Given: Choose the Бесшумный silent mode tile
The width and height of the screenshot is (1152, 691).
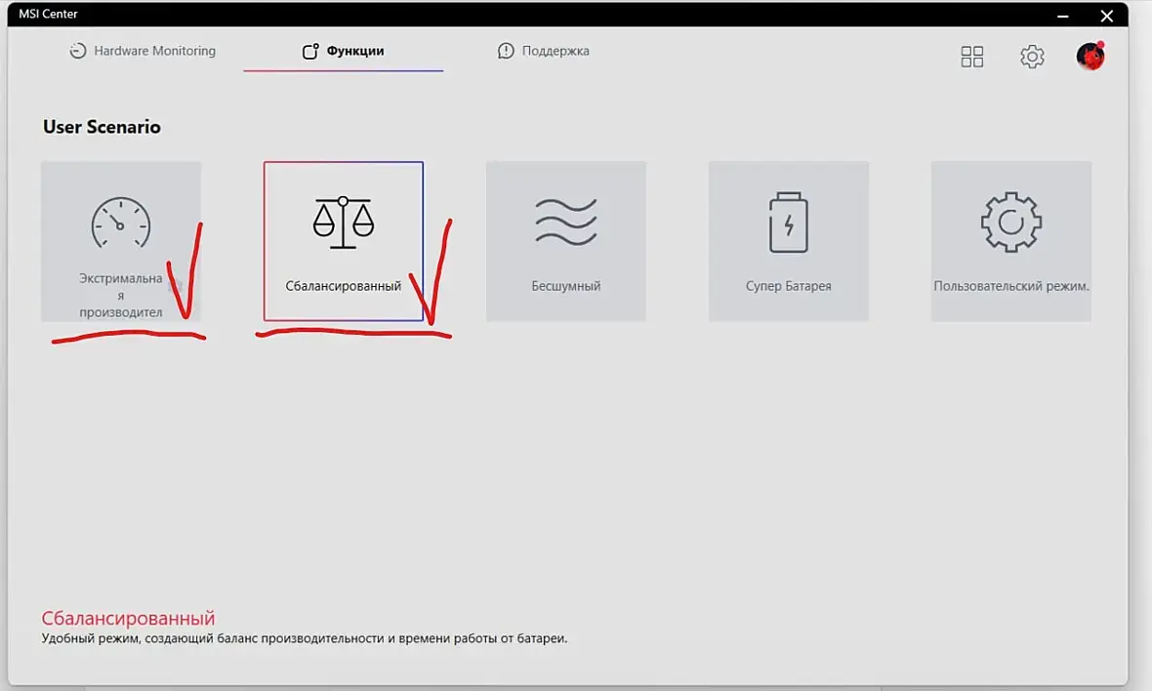Looking at the screenshot, I should pos(565,242).
